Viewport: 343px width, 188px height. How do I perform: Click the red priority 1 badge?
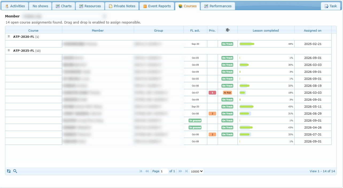pyautogui.click(x=212, y=93)
